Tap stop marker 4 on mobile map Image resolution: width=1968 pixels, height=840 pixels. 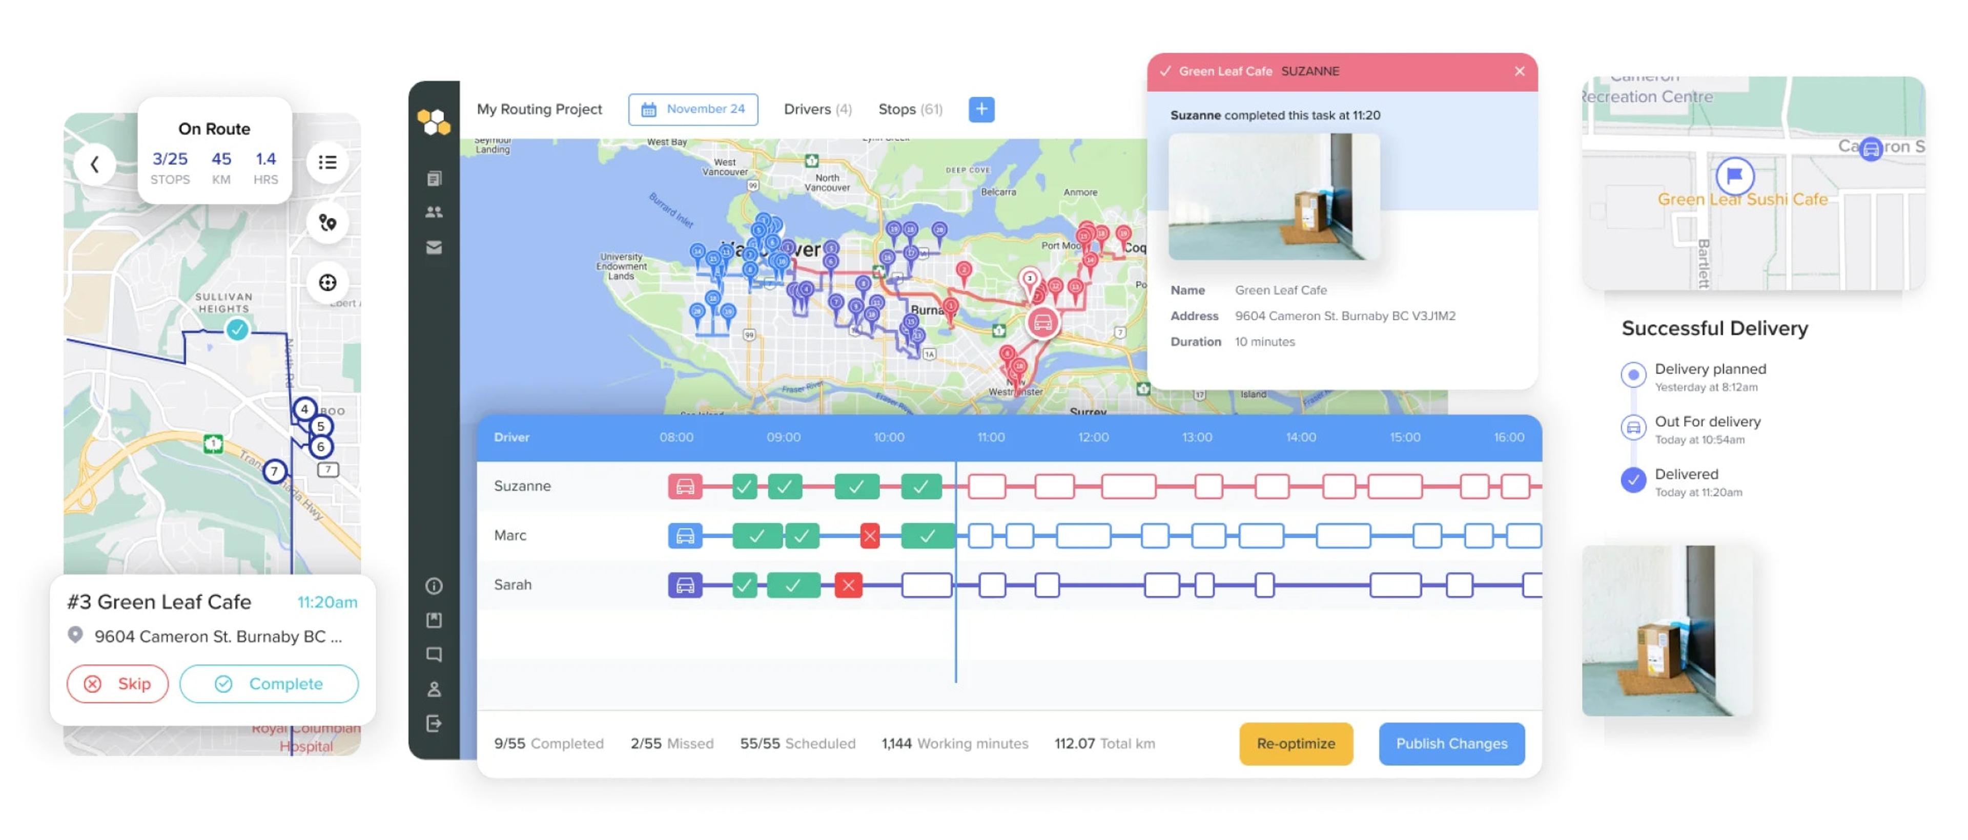pyautogui.click(x=304, y=409)
